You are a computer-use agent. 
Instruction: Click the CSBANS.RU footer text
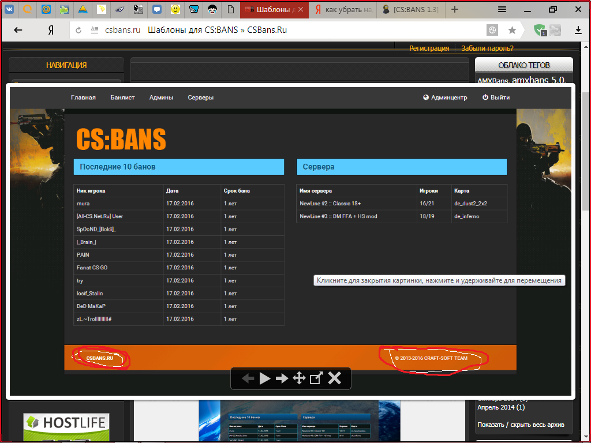(x=99, y=358)
